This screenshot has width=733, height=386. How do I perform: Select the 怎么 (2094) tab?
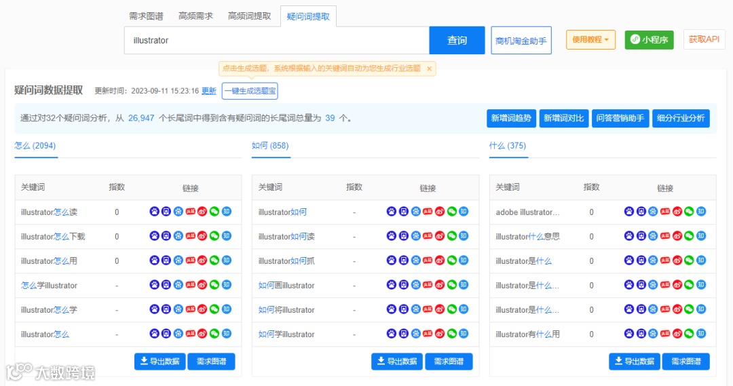click(35, 146)
